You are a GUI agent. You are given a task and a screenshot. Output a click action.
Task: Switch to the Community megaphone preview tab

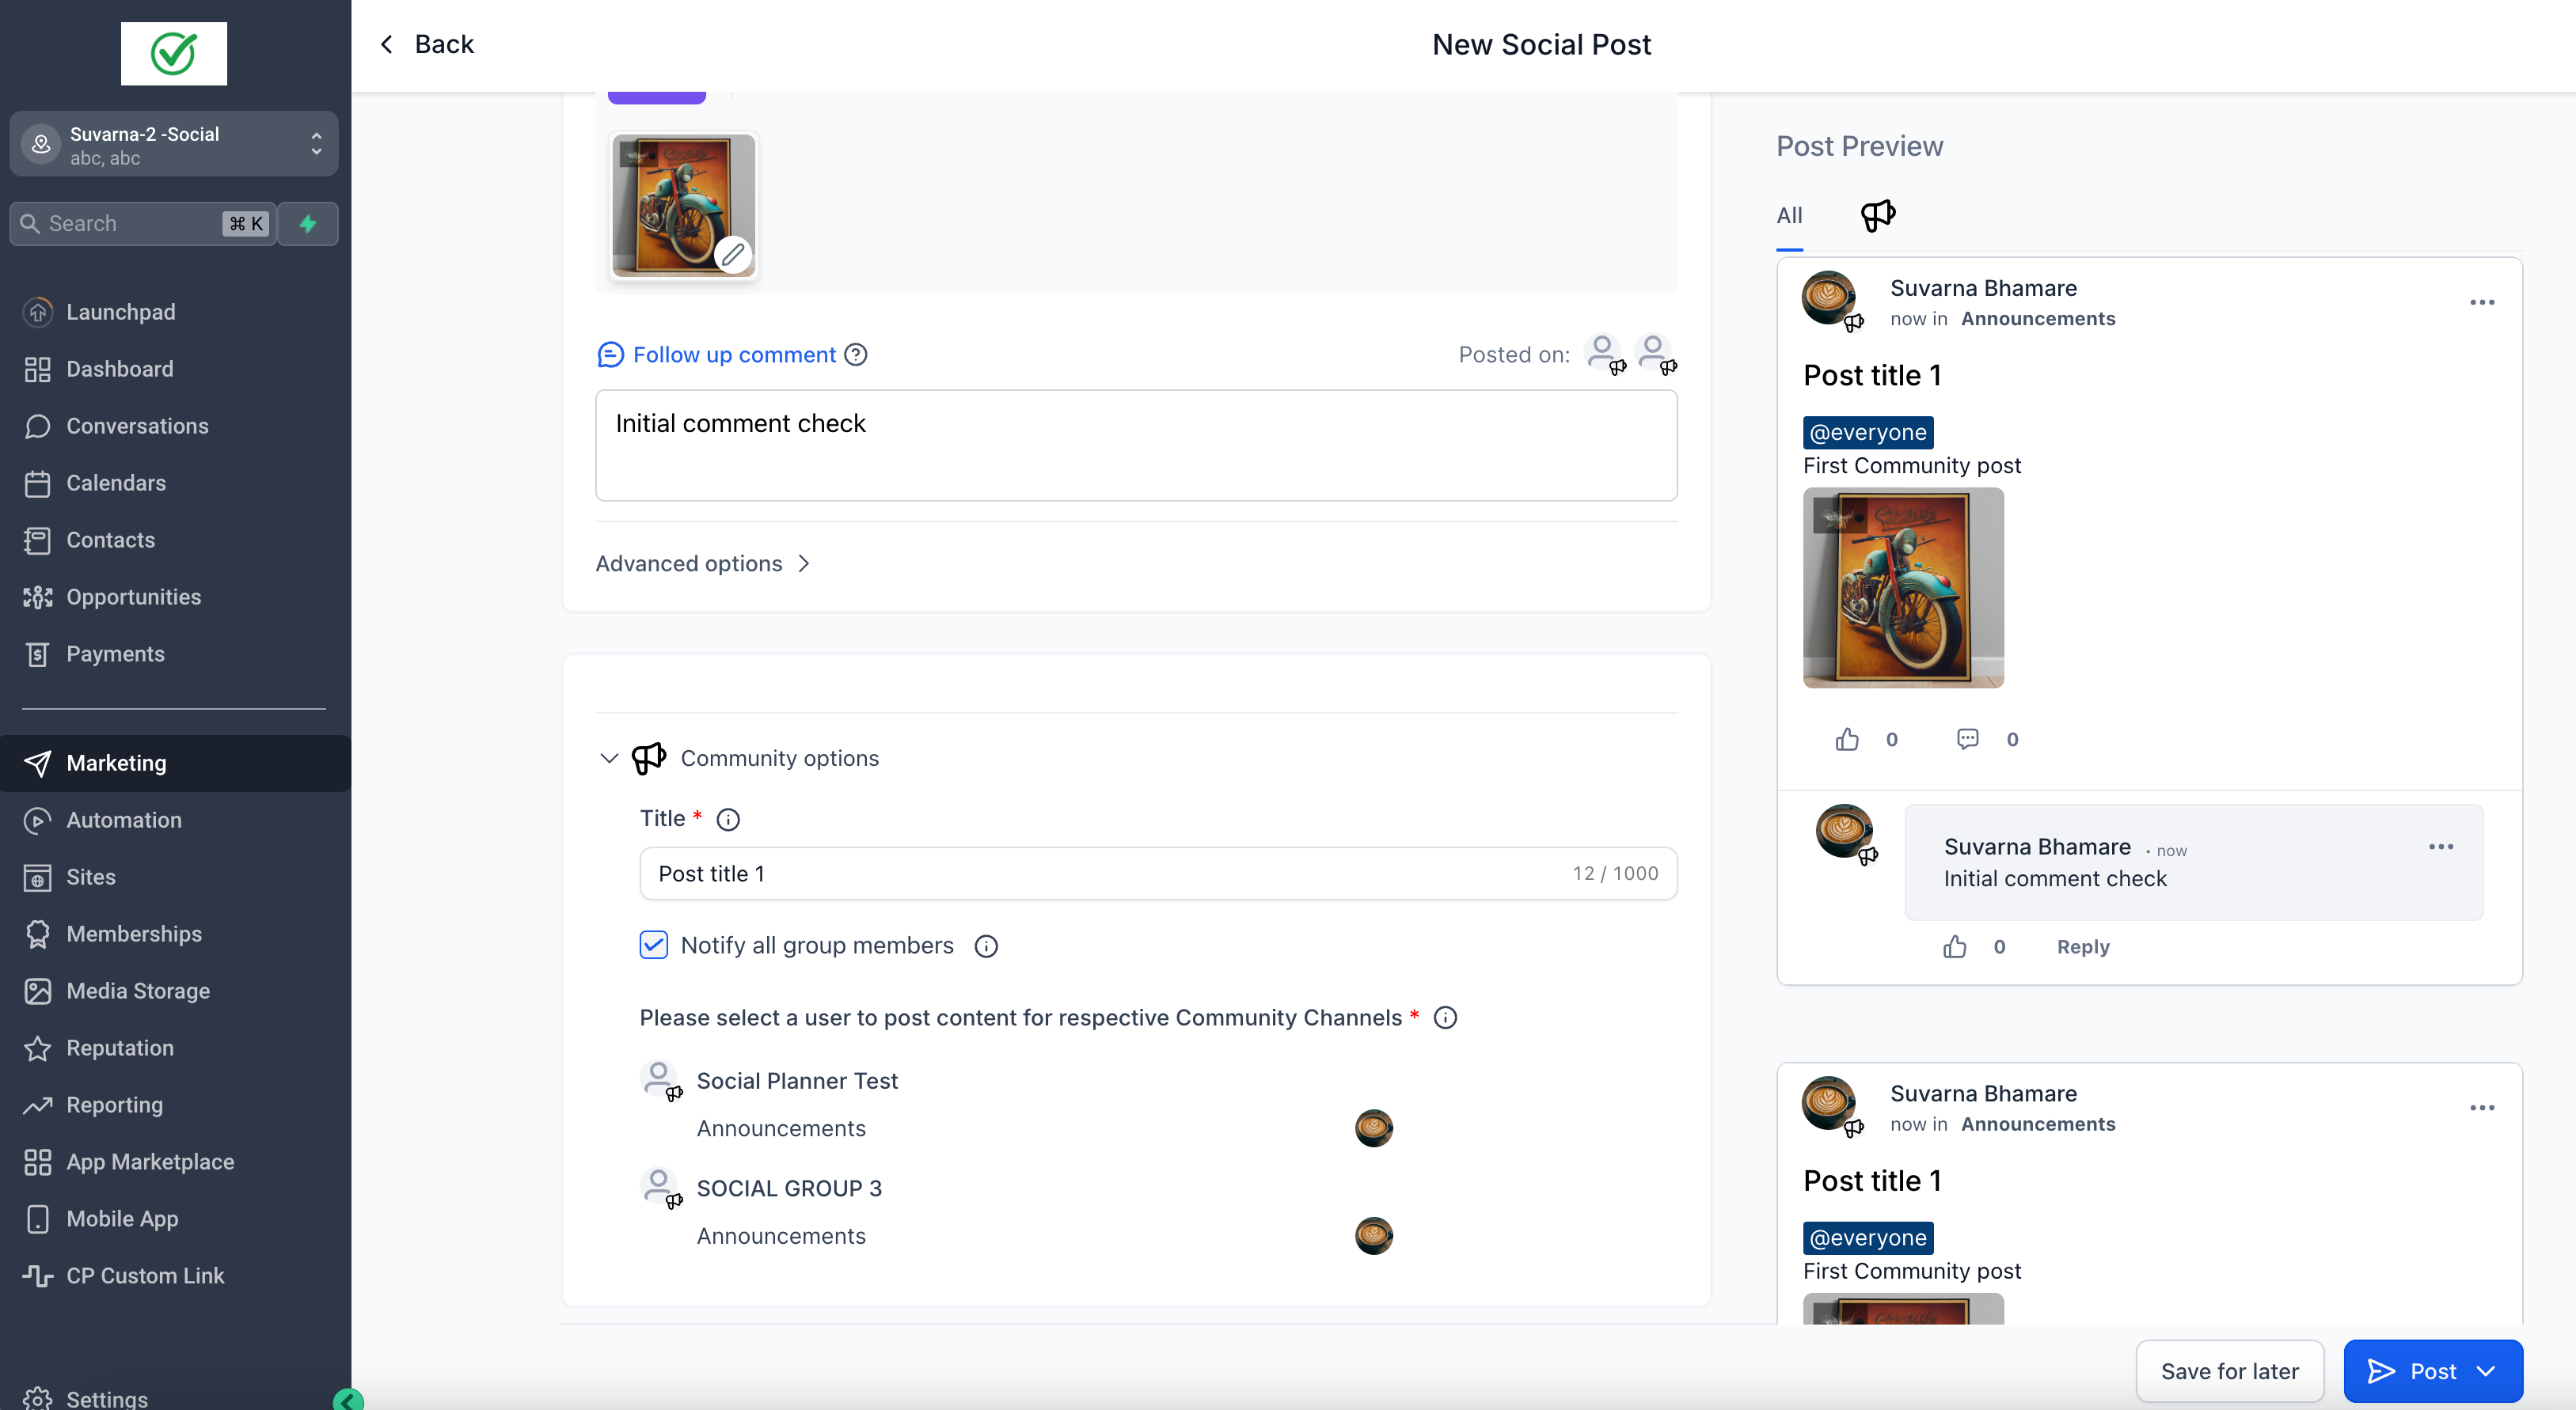pyautogui.click(x=1877, y=215)
